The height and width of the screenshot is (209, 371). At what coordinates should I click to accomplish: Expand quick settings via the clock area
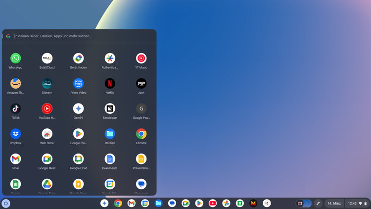pyautogui.click(x=357, y=203)
